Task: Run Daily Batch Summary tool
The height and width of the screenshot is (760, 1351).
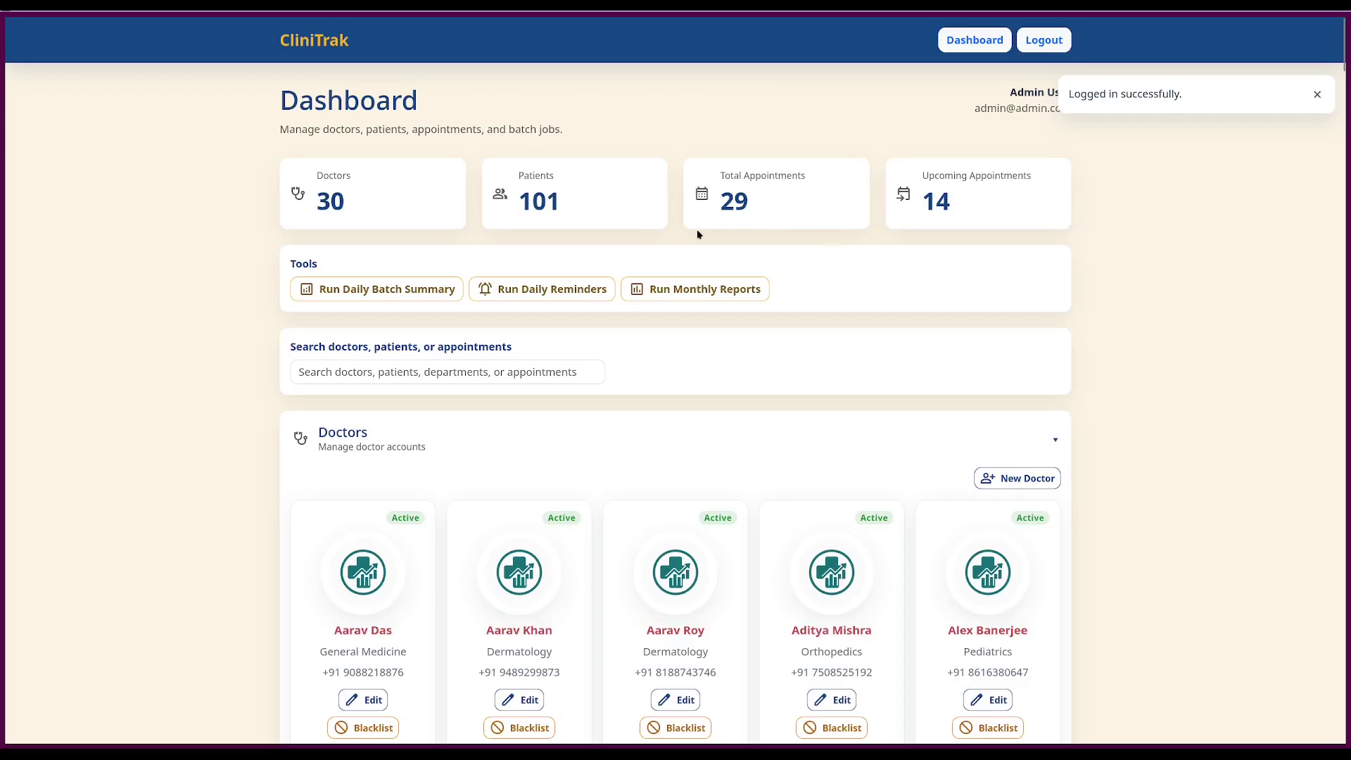Action: coord(376,289)
